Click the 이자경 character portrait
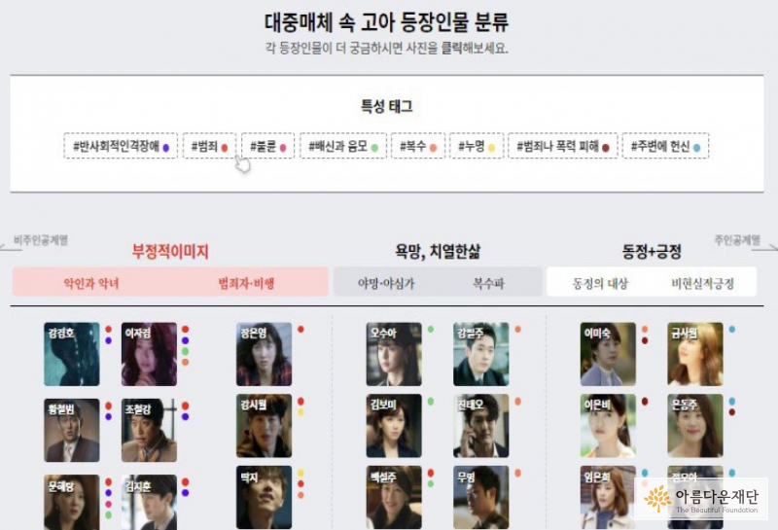This screenshot has height=530, width=778. 149,354
